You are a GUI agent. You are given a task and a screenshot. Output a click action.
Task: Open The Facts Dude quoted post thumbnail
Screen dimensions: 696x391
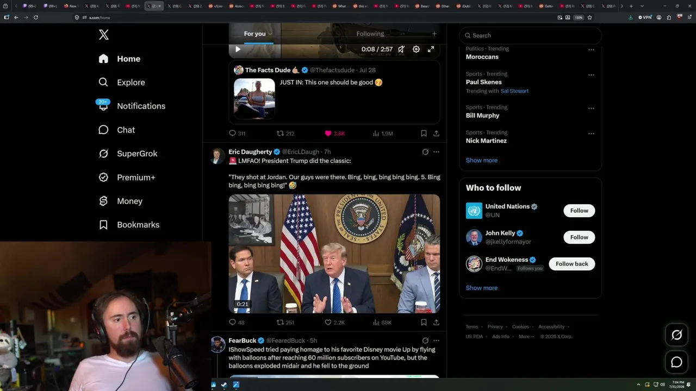(254, 98)
